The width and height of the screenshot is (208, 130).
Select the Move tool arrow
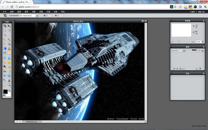(9, 26)
